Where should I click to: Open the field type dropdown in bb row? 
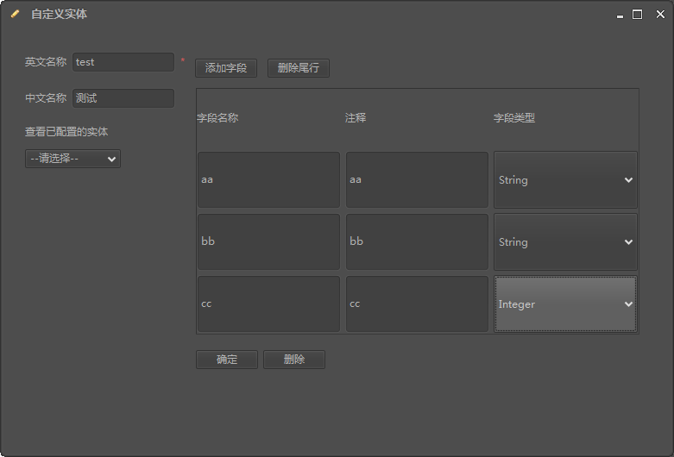(565, 241)
